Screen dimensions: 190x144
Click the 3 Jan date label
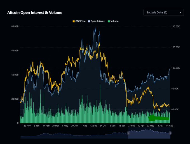(x=36, y=126)
